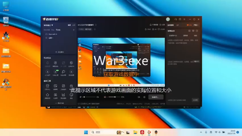The image size is (242, 136).
Task: Toggle the eye preview visibility icon
Action: (139, 97)
